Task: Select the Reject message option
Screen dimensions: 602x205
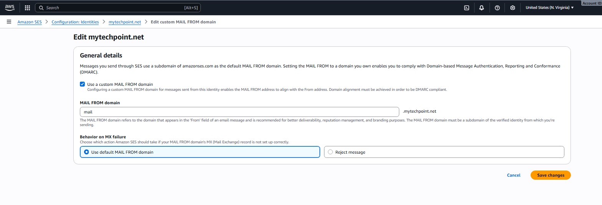Action: (444, 152)
